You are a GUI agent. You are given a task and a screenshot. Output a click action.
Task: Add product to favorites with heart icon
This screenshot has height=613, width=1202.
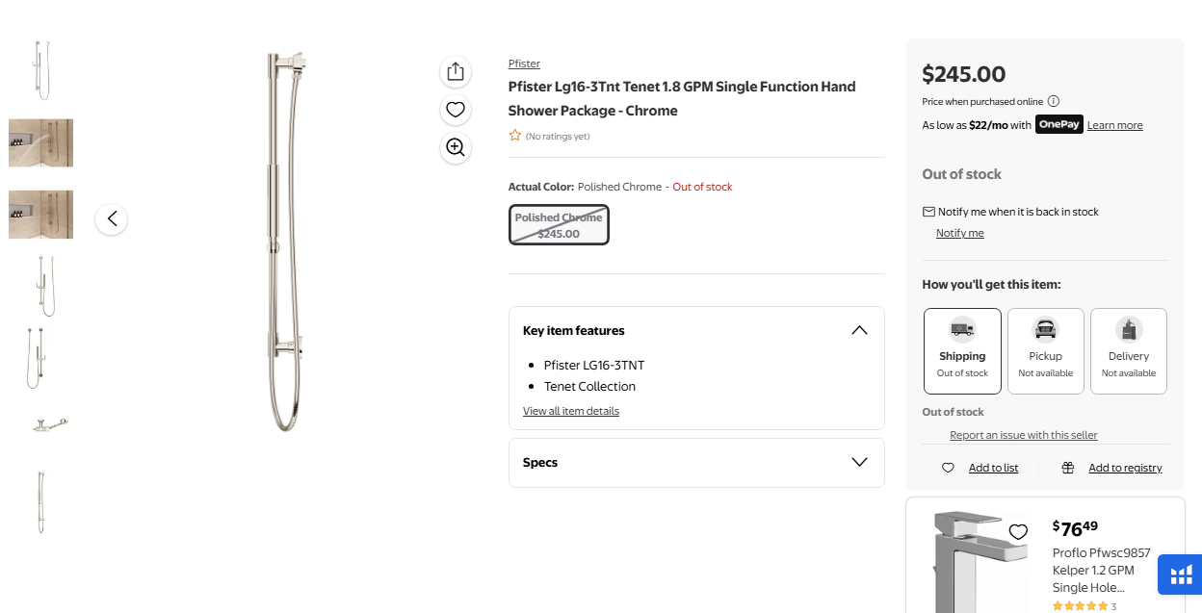point(456,110)
